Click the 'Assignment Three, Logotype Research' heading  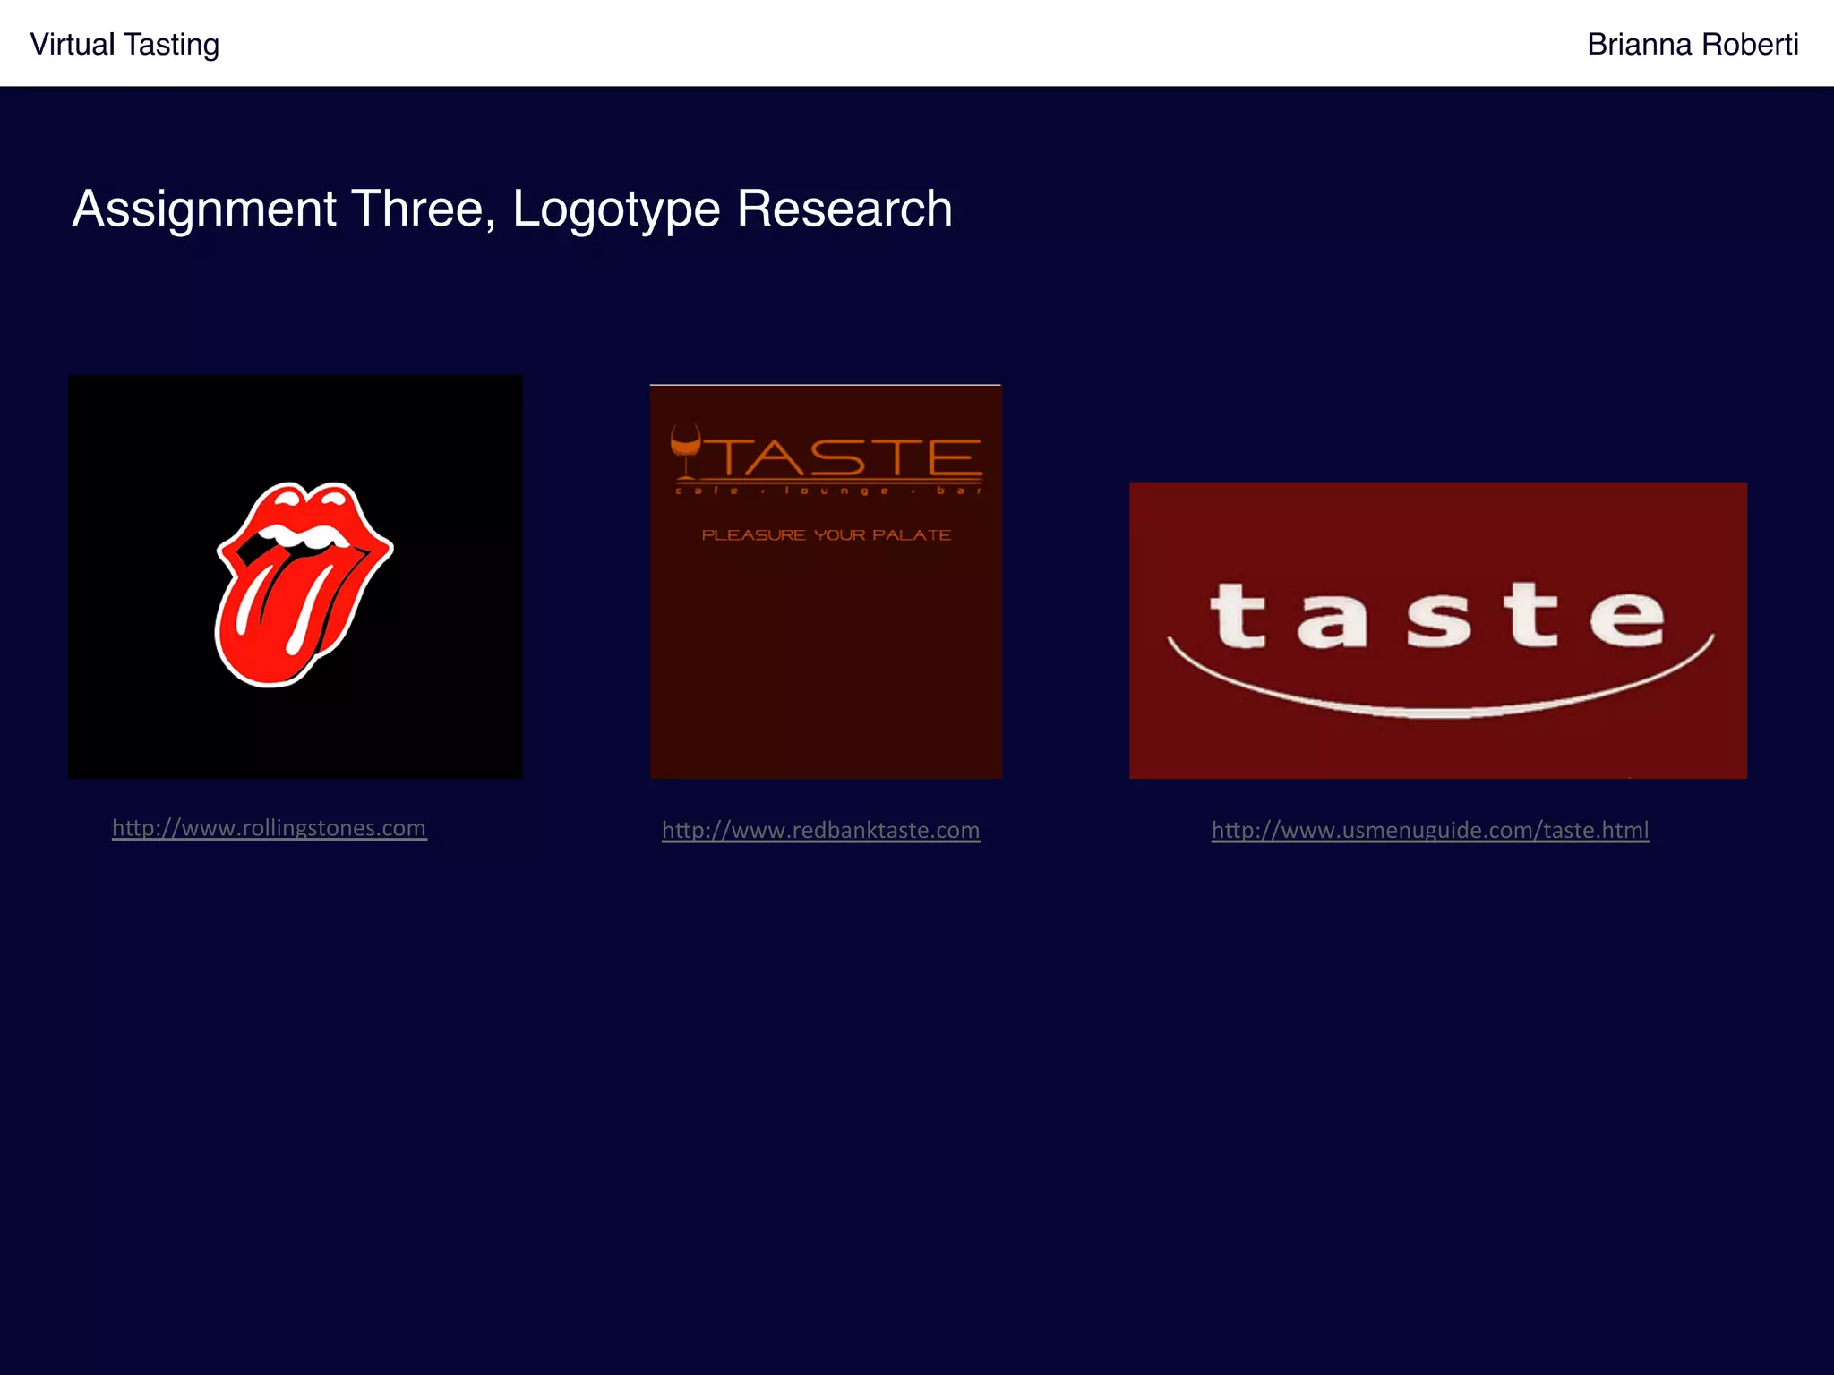click(x=512, y=210)
